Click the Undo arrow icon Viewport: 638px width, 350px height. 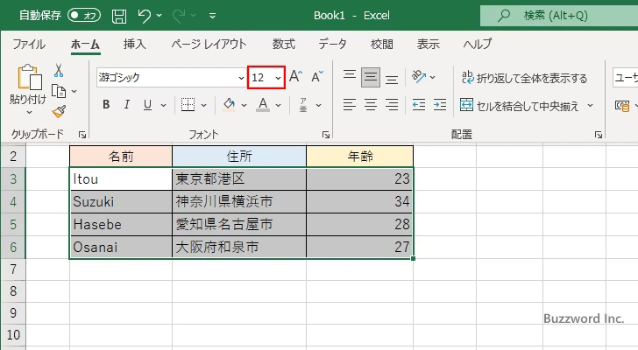tap(144, 16)
